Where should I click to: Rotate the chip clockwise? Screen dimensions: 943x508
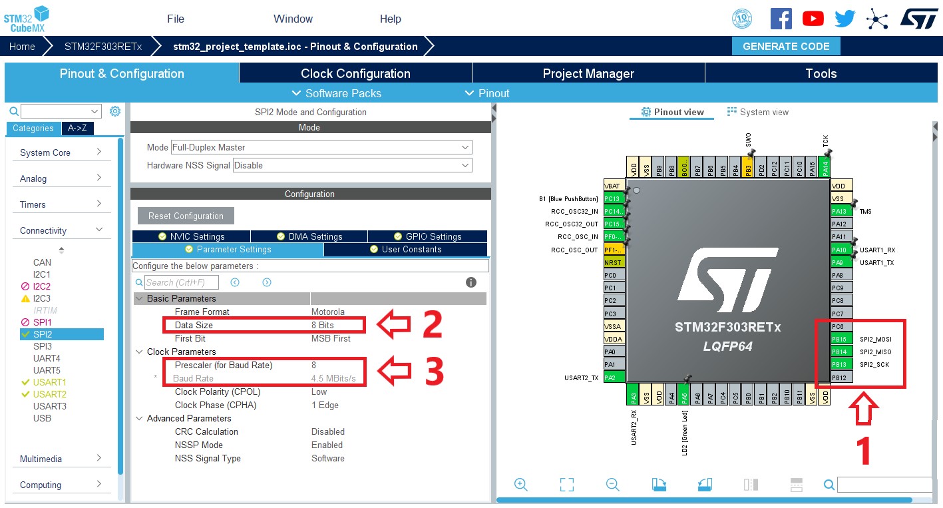(x=659, y=485)
